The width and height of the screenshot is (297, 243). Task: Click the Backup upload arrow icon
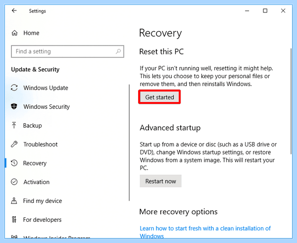[14, 125]
